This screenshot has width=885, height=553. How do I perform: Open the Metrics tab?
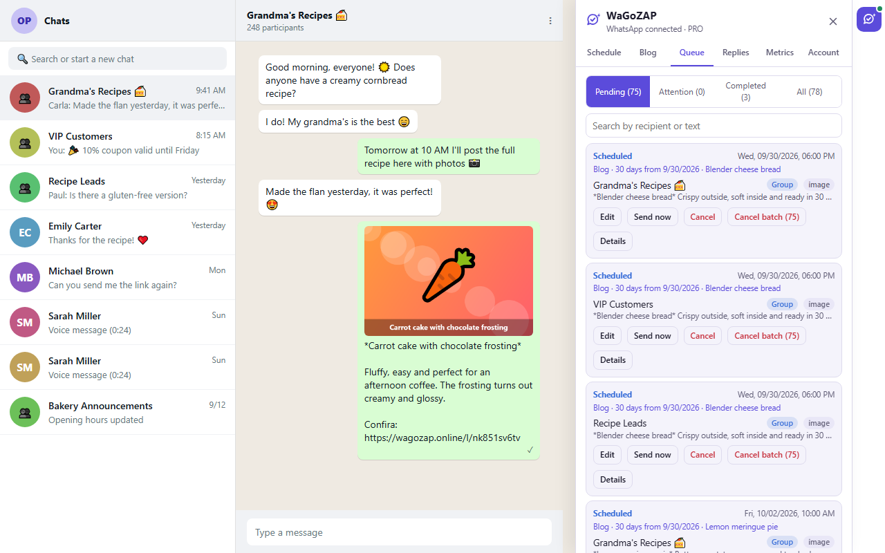click(x=779, y=53)
